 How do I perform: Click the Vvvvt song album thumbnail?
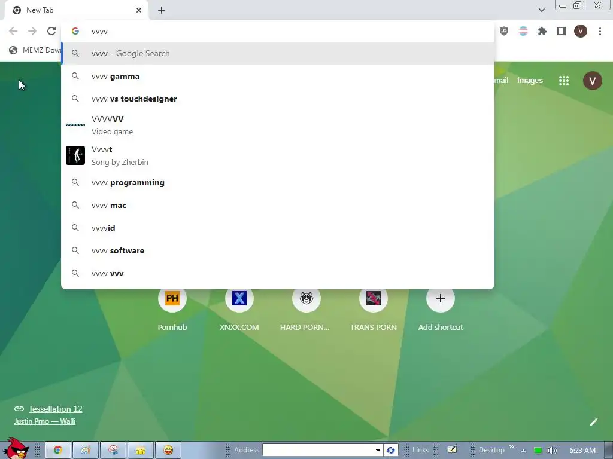point(75,155)
